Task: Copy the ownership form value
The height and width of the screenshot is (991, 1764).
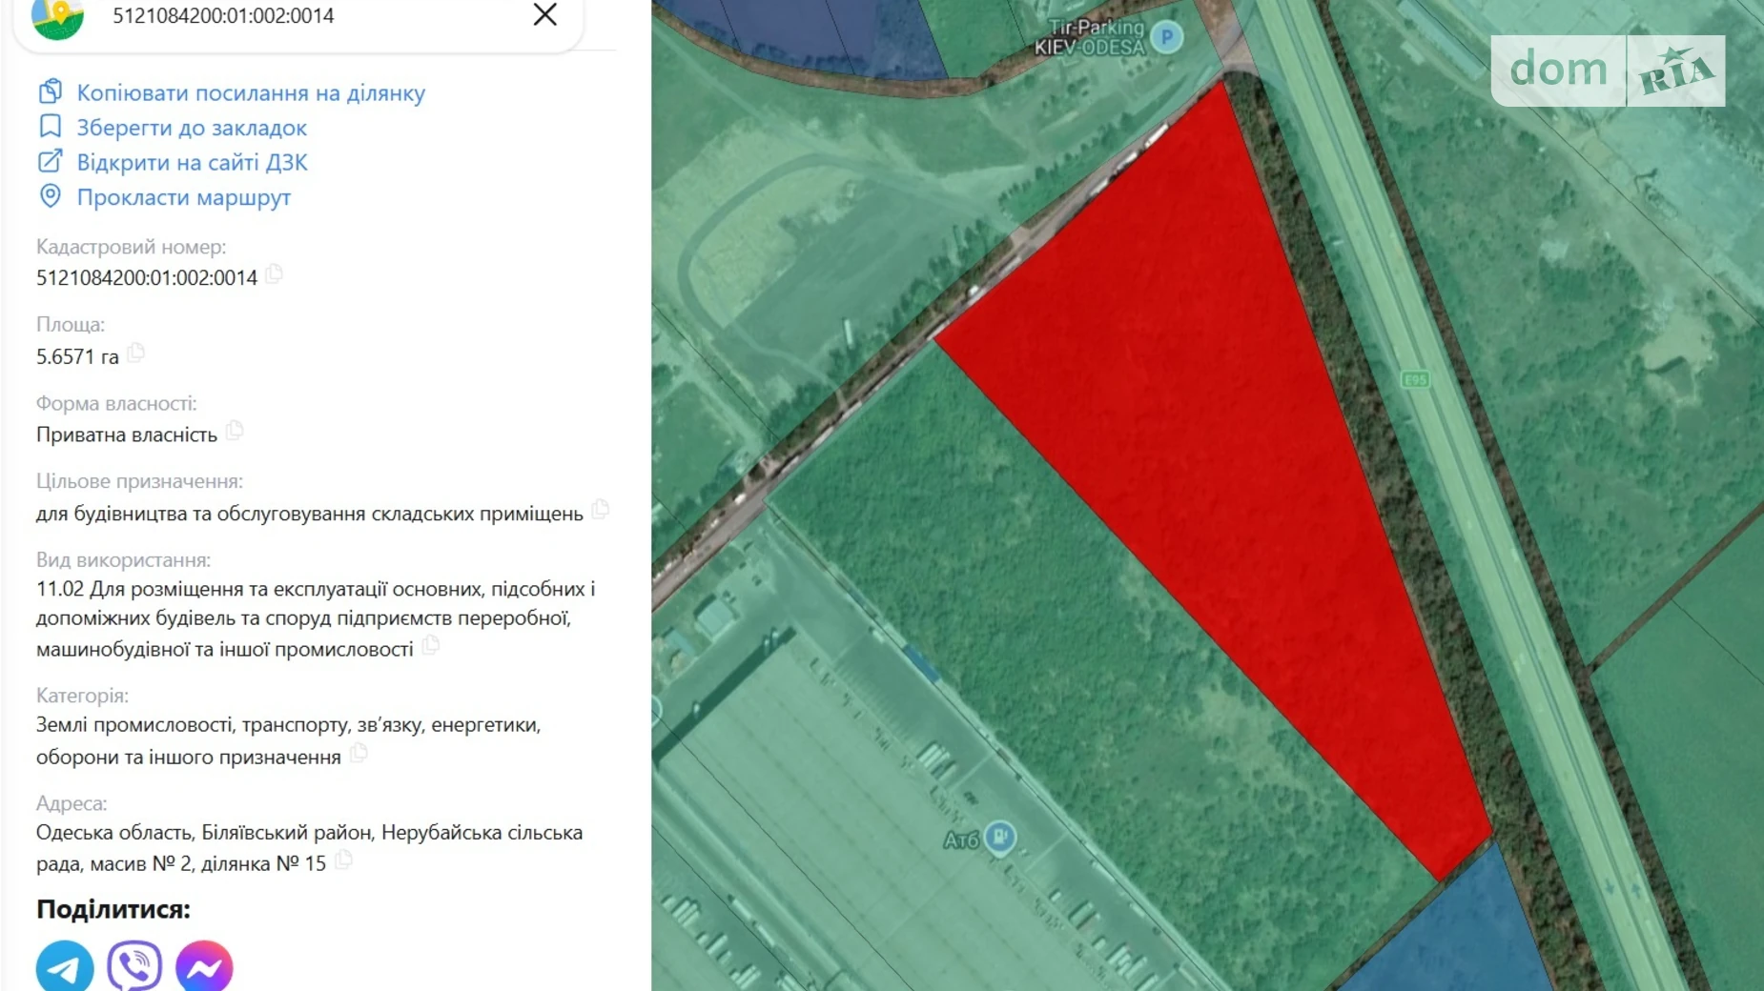Action: 235,431
